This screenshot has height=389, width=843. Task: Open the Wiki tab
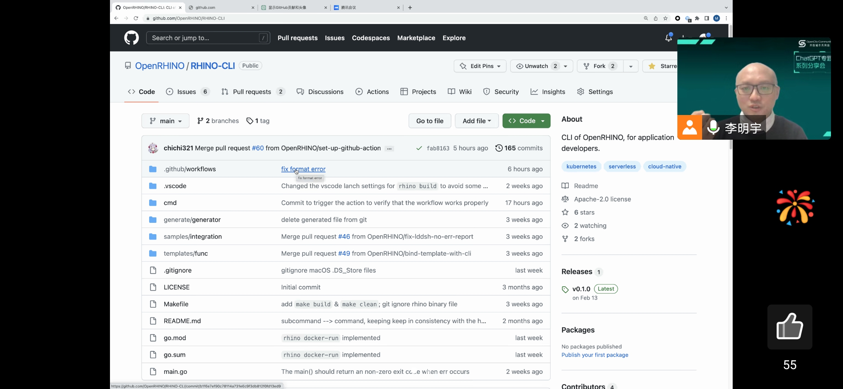460,92
